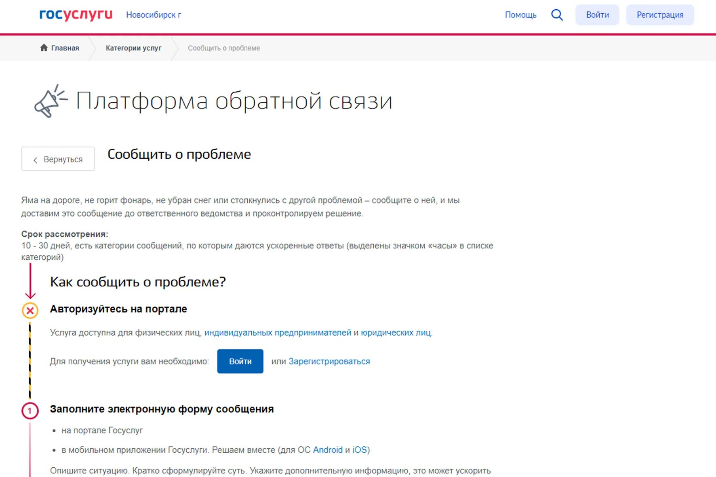Click the heading Платформа обратной связи
This screenshot has height=477, width=716.
pos(234,101)
